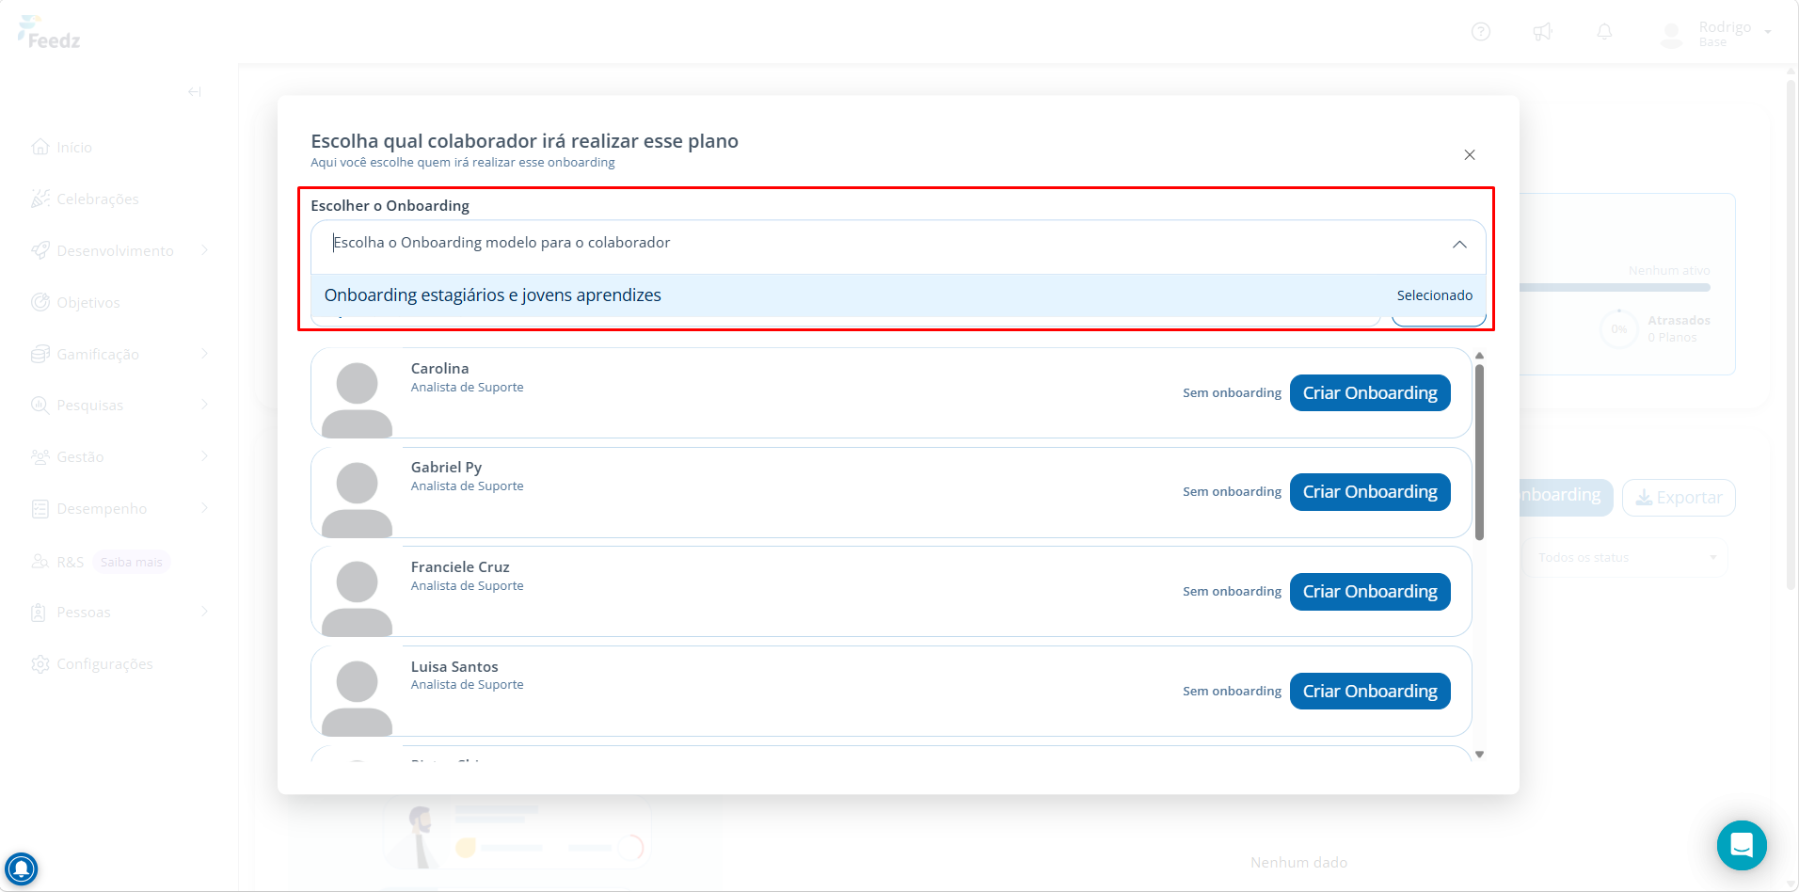Expand the Pessoas sidebar menu
1799x892 pixels.
(x=119, y=612)
